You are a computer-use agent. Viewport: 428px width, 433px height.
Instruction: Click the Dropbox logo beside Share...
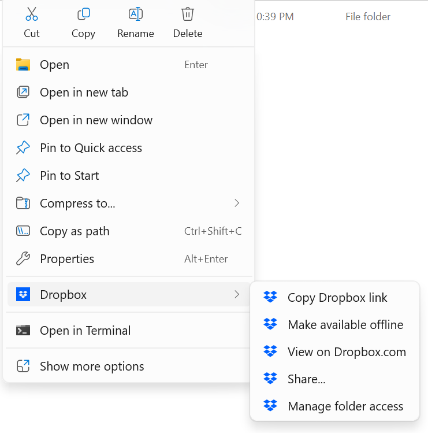270,379
